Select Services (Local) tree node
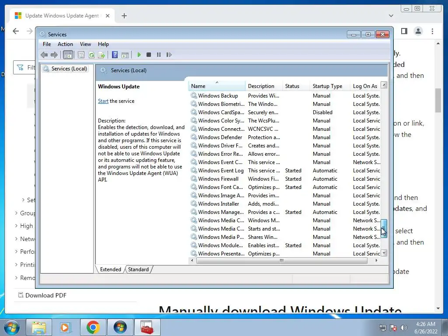 click(65, 69)
